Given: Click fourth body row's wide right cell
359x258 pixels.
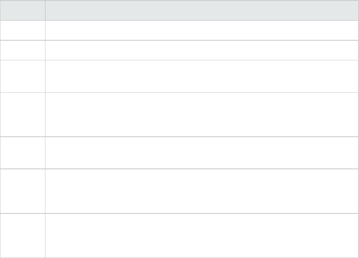Looking at the screenshot, I should point(202,114).
